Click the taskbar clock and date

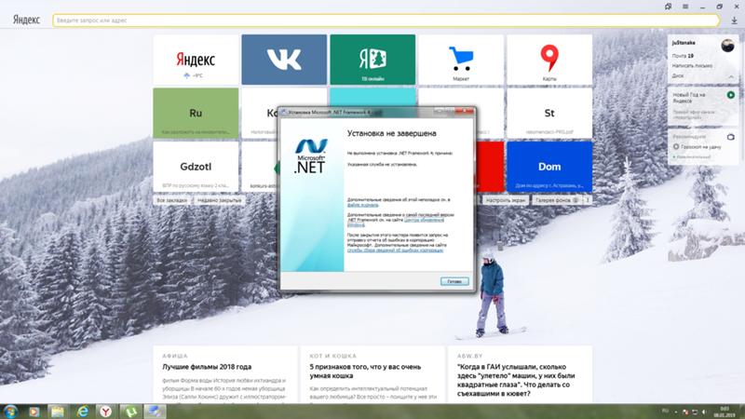click(725, 412)
